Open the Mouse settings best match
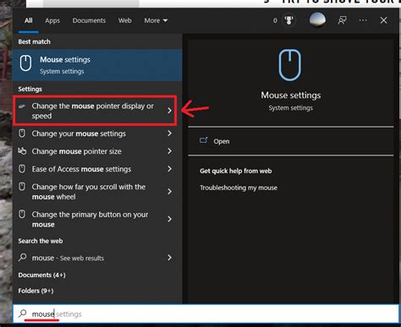 pyautogui.click(x=97, y=65)
